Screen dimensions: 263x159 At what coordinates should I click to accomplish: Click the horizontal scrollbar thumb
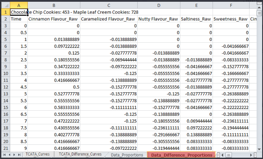coord(229,155)
